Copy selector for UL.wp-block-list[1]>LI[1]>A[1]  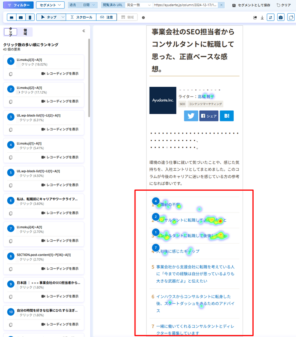point(11,185)
